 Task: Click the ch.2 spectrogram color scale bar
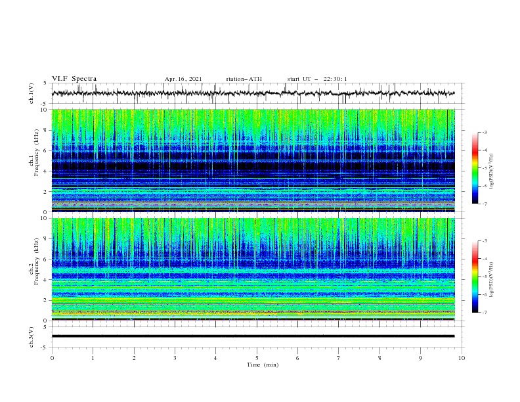pos(475,277)
